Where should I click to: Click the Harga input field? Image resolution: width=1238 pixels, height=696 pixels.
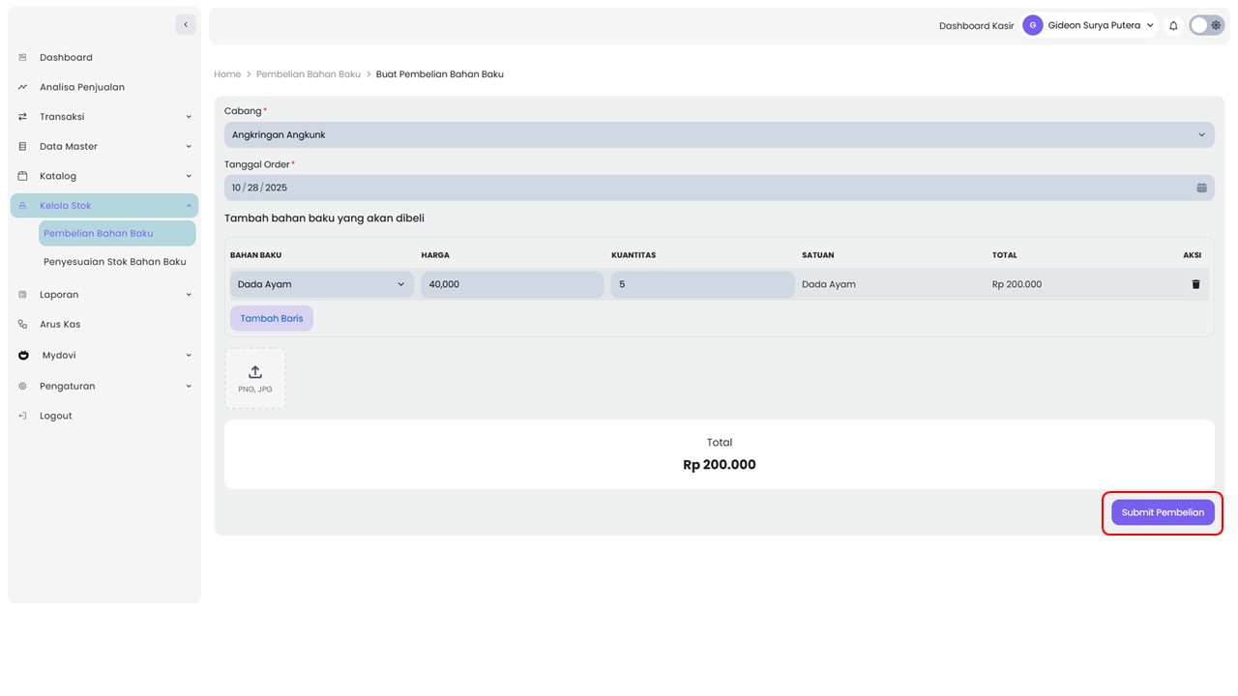point(512,284)
